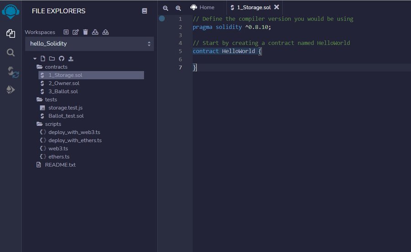Create a new workspace with plus icon
Image resolution: width=411 pixels, height=252 pixels.
click(66, 32)
